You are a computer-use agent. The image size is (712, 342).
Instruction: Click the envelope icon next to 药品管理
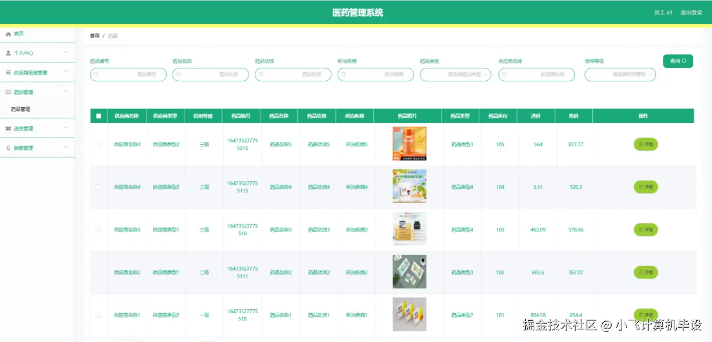coord(7,91)
